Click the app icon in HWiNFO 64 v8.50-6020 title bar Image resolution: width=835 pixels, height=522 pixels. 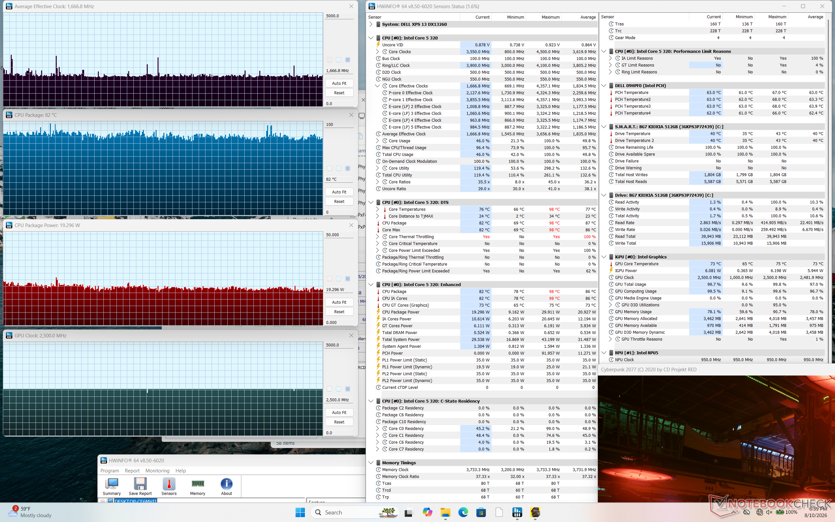pyautogui.click(x=103, y=461)
